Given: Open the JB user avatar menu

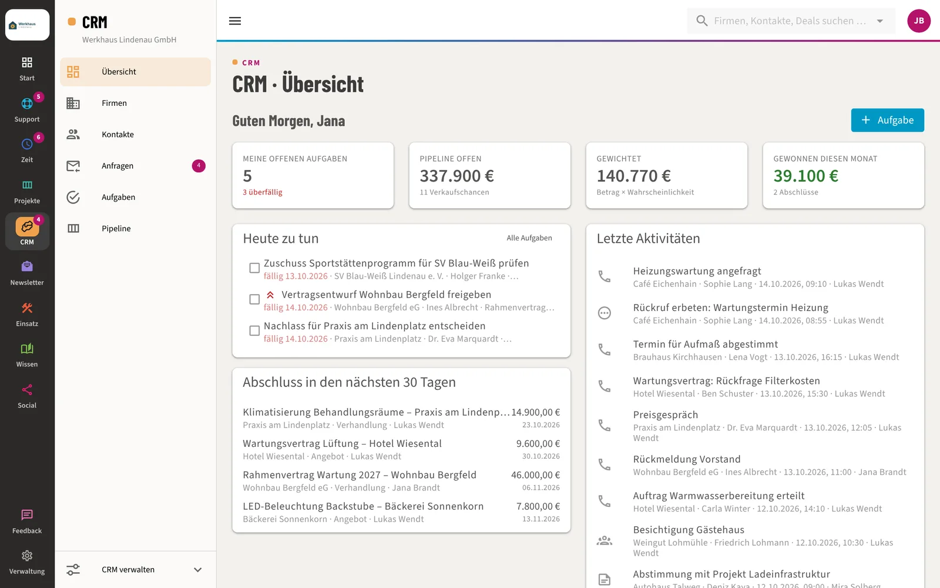Looking at the screenshot, I should [919, 21].
